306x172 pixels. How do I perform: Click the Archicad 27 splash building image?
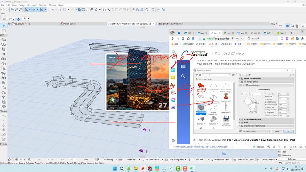[137, 82]
